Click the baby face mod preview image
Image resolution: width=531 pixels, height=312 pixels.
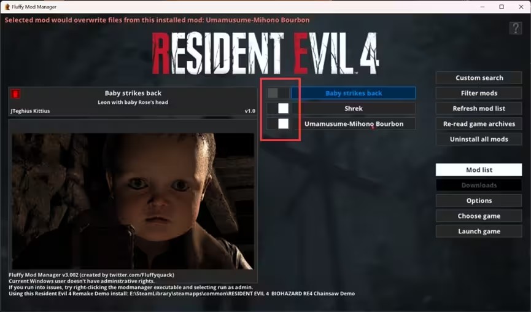[x=133, y=201]
